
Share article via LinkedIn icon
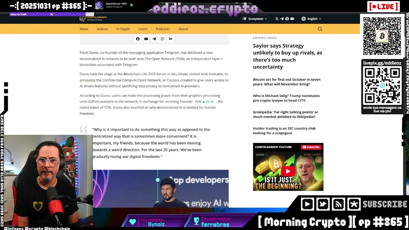[x=171, y=39]
